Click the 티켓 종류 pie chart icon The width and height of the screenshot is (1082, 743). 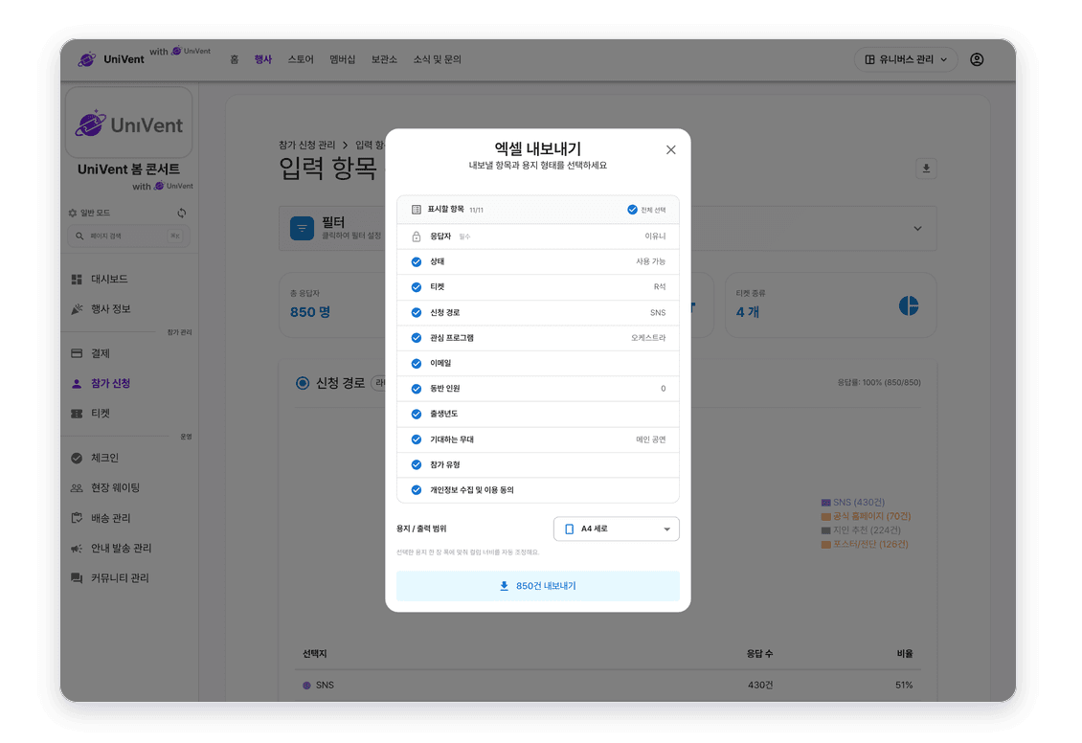coord(908,305)
